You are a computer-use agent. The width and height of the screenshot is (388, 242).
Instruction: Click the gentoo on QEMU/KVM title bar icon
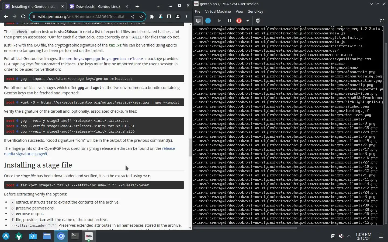(196, 4)
